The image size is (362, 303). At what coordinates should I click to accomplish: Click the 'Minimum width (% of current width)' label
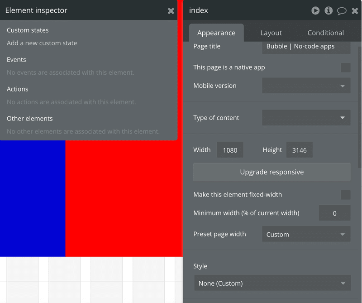246,213
